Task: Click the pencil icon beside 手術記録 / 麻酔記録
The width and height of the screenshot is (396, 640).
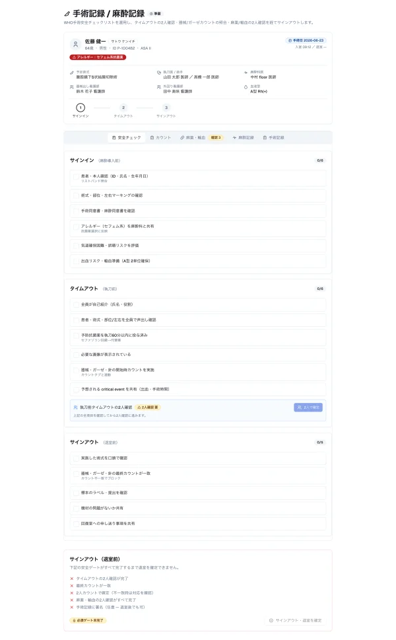Action: click(x=67, y=14)
